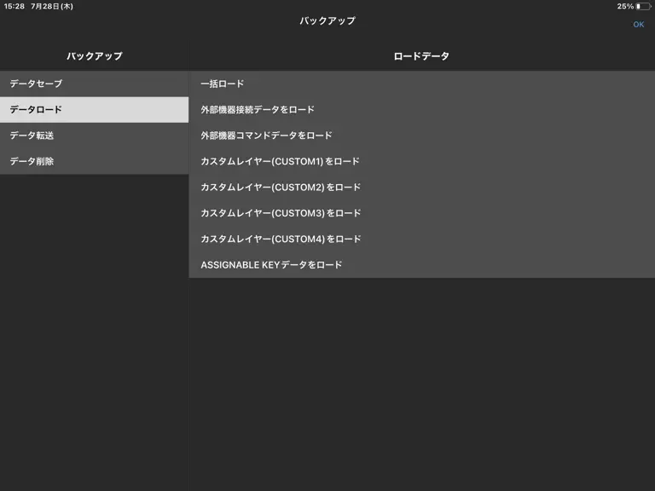Tap the 15:28 clock in status bar

tap(14, 6)
